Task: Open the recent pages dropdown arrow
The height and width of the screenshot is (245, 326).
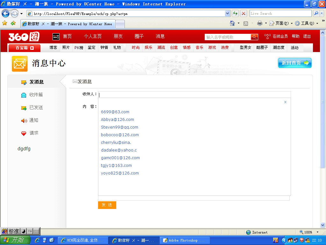Action: click(x=21, y=14)
